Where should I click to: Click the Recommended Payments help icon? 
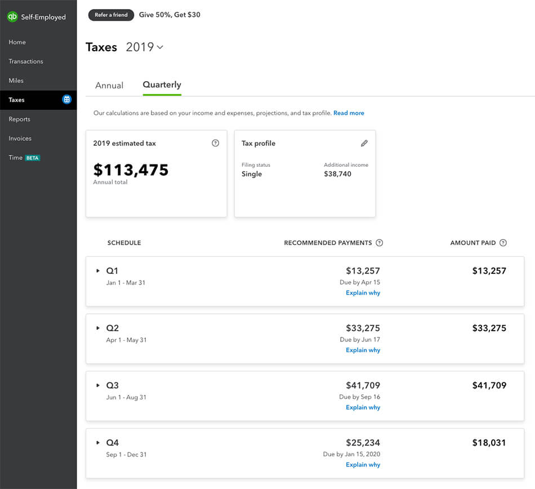[x=380, y=243]
